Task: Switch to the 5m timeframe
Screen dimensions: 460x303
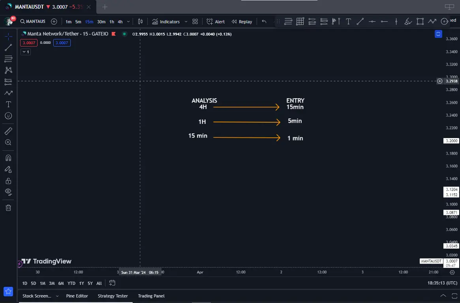Action: pos(78,22)
